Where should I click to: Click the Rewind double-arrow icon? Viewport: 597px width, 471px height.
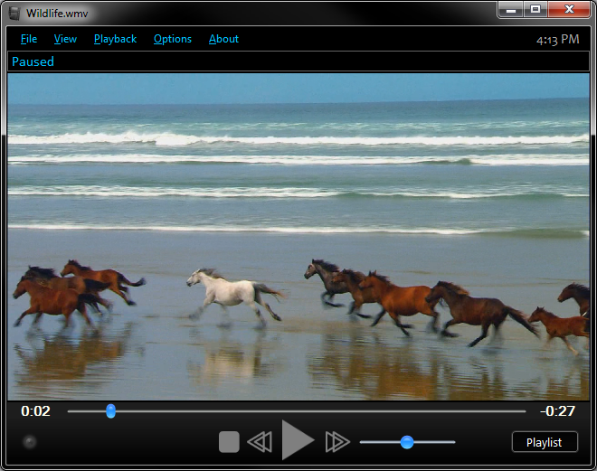point(260,441)
